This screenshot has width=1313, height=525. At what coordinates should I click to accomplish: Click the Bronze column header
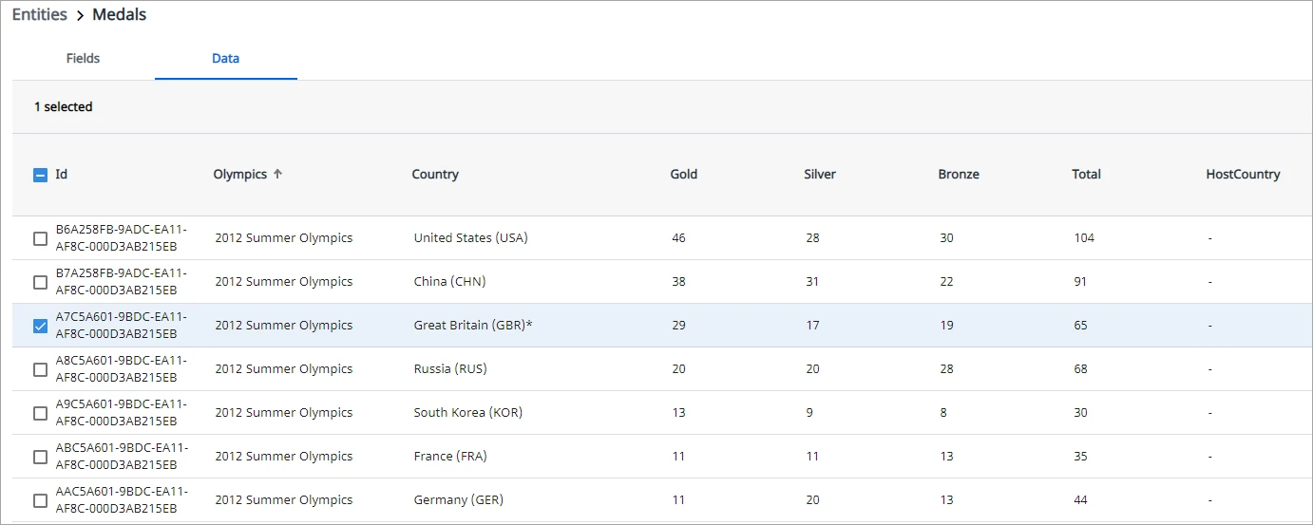pyautogui.click(x=959, y=174)
